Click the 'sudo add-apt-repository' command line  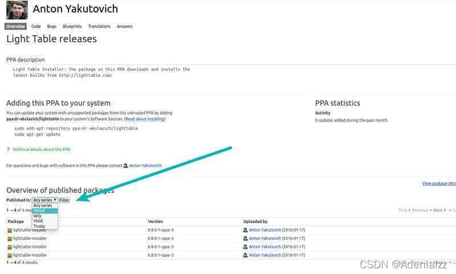76,128
